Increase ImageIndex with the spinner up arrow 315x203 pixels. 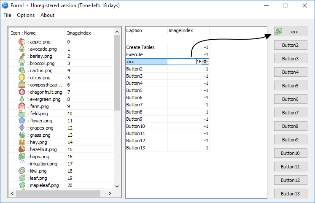coord(205,60)
